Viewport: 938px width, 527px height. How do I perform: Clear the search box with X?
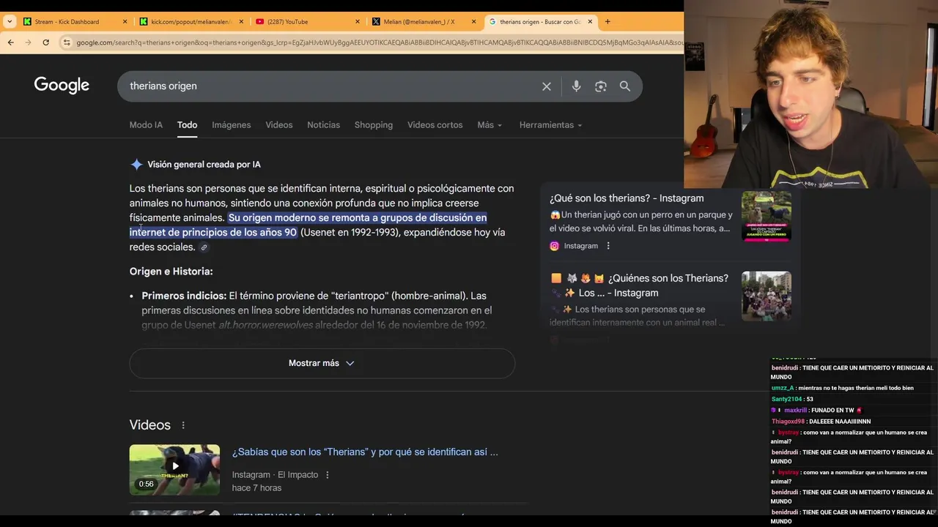[547, 86]
